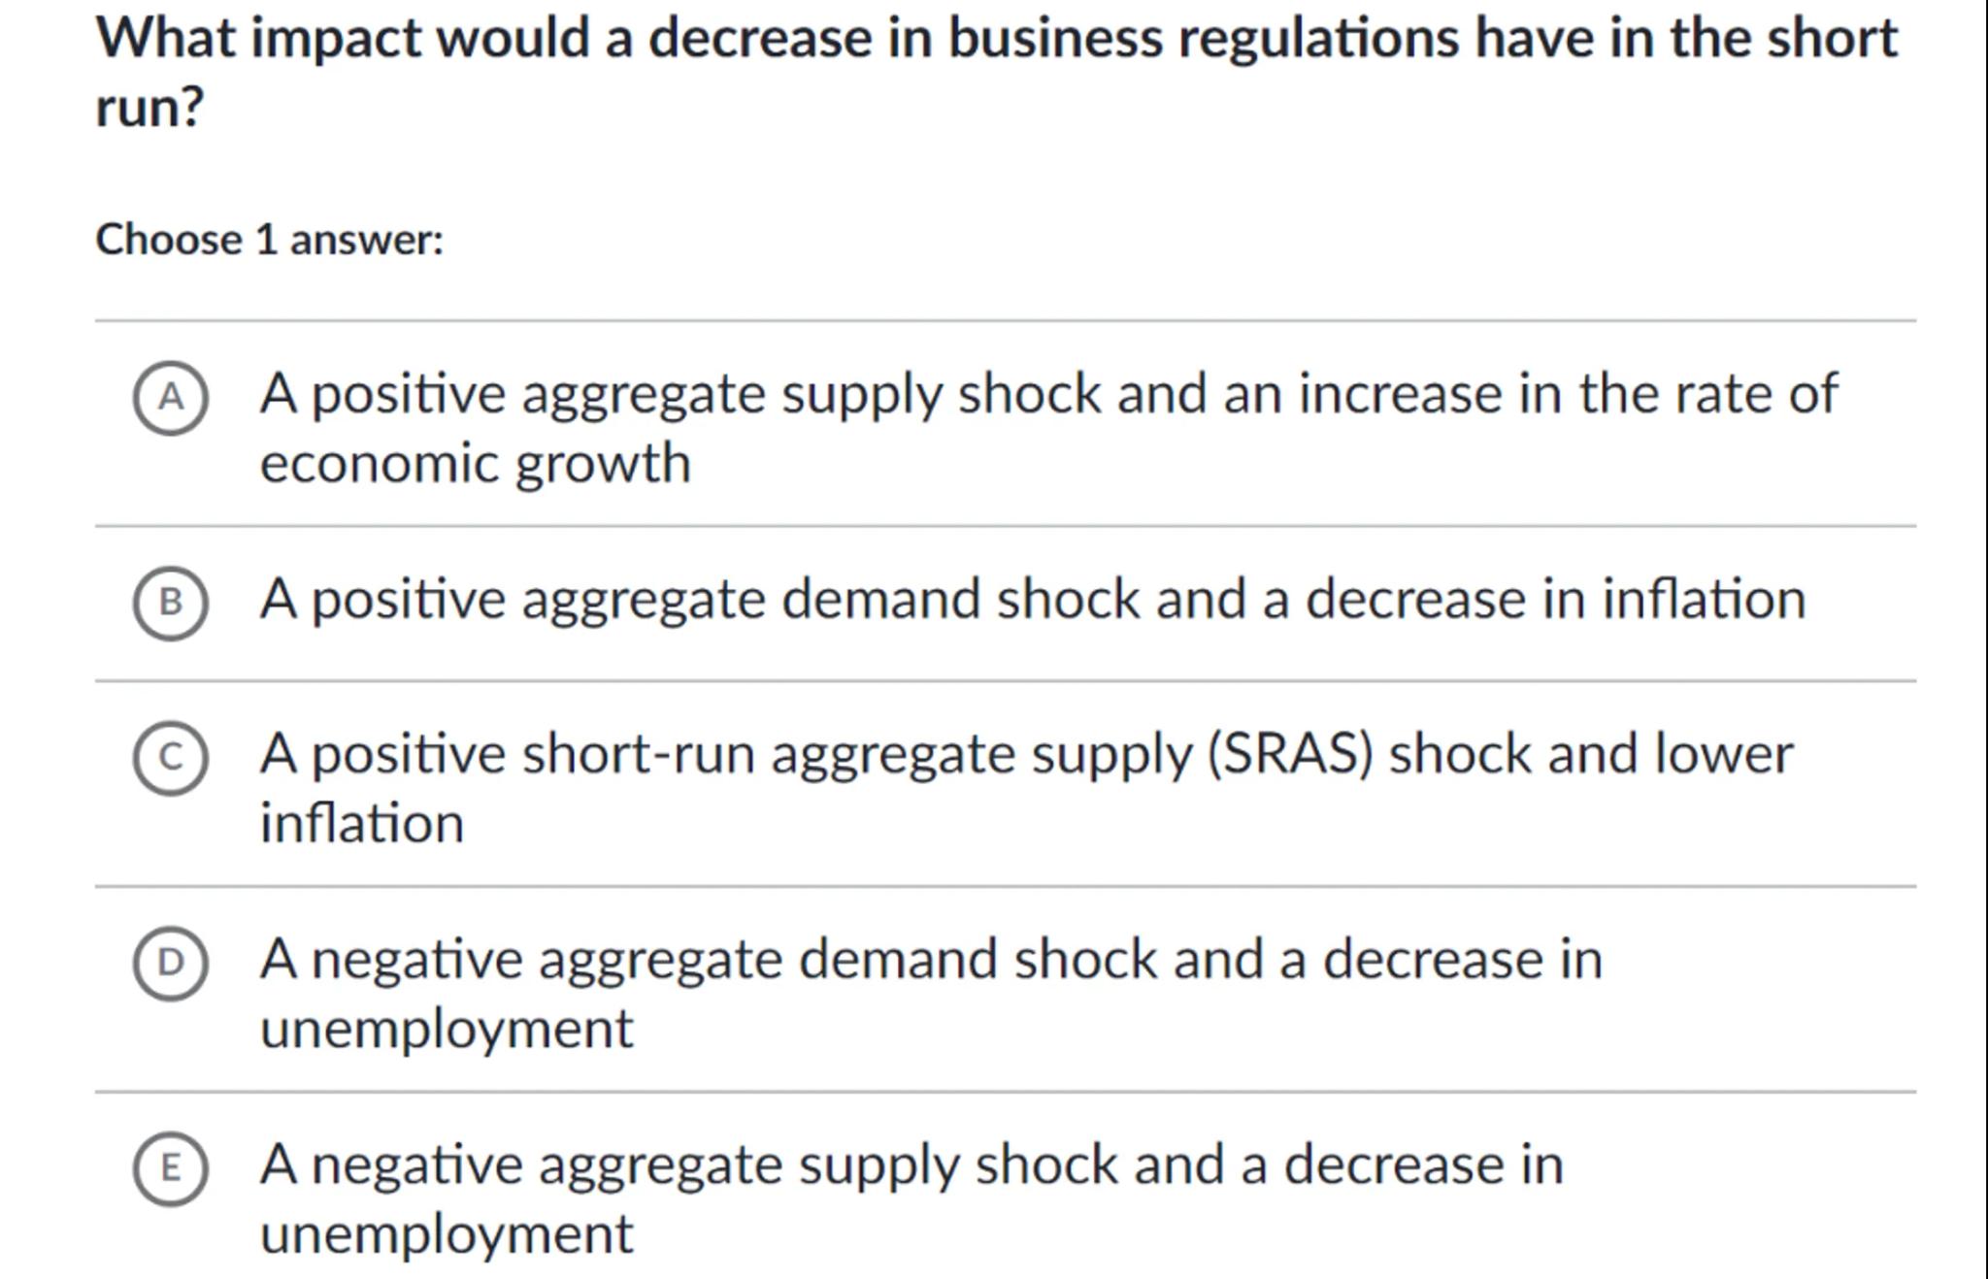Screen dimensions: 1988x1279
Task: Click "unemployment" in option E's second line
Action: [x=447, y=1234]
